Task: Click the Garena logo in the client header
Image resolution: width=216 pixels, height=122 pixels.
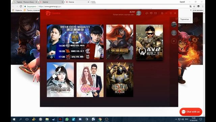Action: point(53,13)
